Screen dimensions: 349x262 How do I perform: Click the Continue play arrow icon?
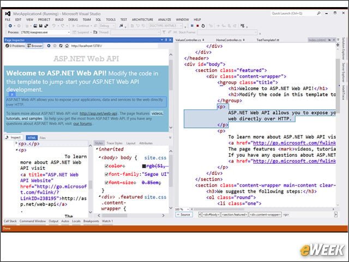(x=74, y=26)
